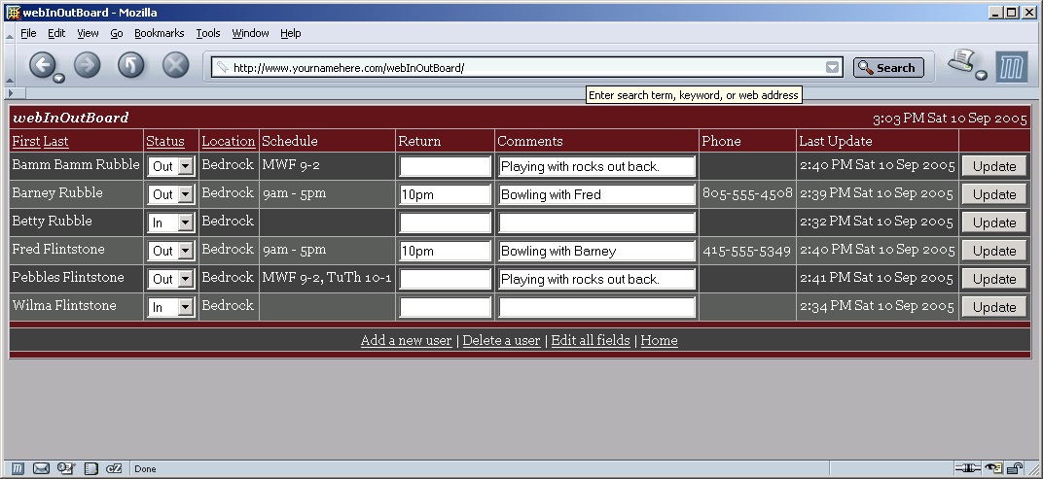
Task: Open the Navigator icon in status bar
Action: (x=18, y=468)
